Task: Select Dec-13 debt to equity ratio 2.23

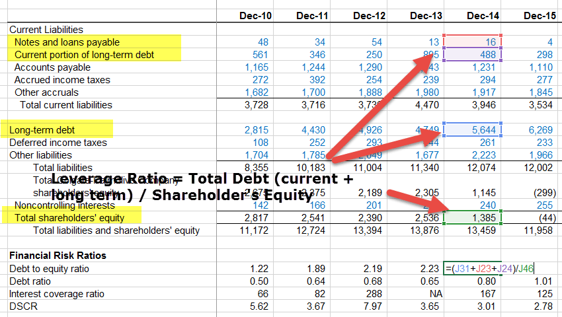Action: 430,268
